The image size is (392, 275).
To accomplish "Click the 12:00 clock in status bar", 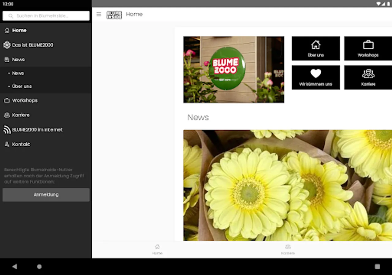I will (x=8, y=4).
